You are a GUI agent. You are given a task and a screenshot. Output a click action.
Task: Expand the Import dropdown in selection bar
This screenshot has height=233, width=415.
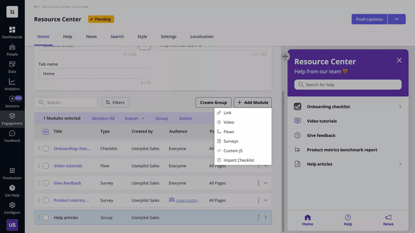click(x=134, y=119)
